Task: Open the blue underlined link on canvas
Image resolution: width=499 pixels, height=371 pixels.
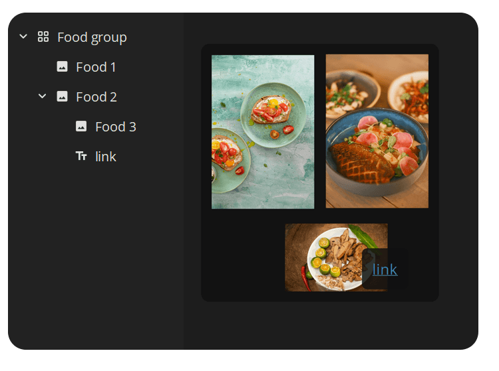Action: point(385,269)
